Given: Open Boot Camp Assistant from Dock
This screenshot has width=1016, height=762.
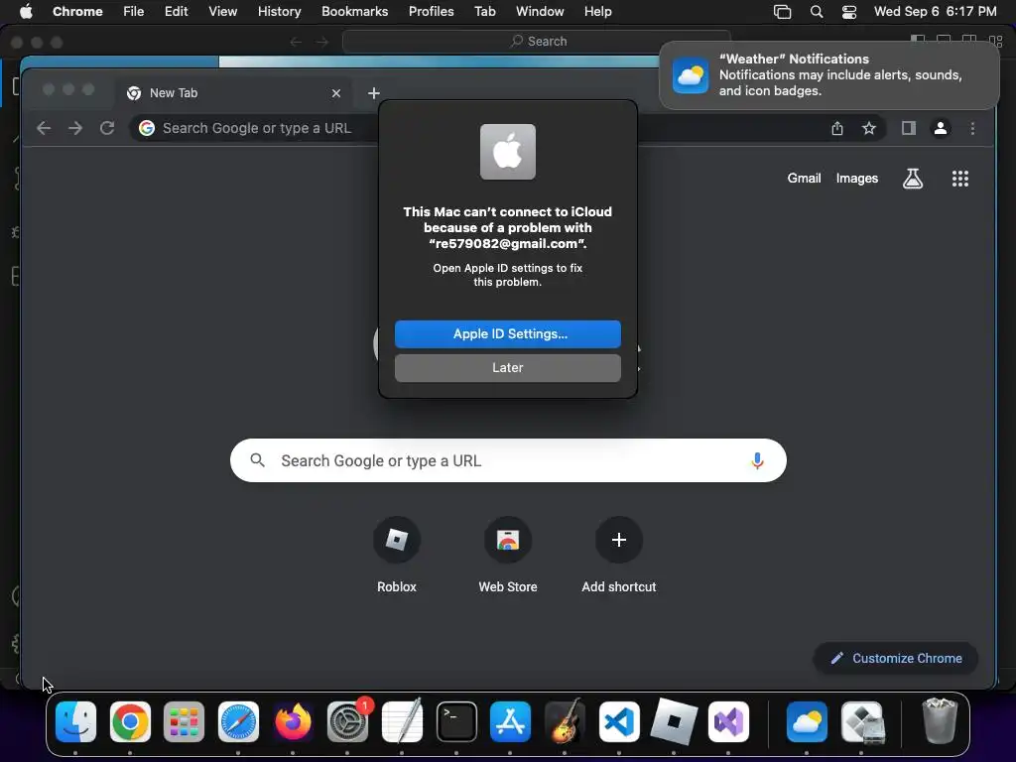Looking at the screenshot, I should (862, 722).
